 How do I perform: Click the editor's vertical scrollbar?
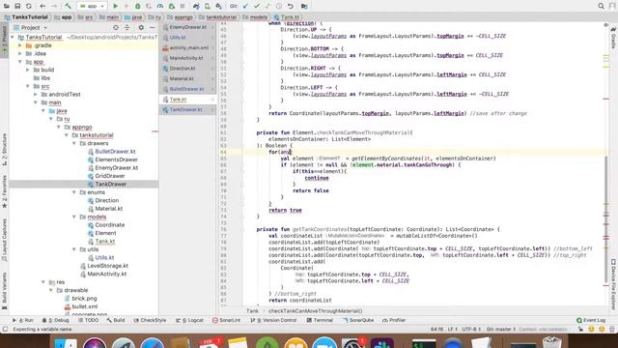click(606, 220)
